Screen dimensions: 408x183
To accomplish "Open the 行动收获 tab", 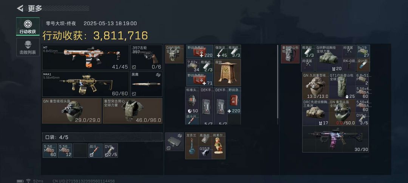I will (28, 27).
